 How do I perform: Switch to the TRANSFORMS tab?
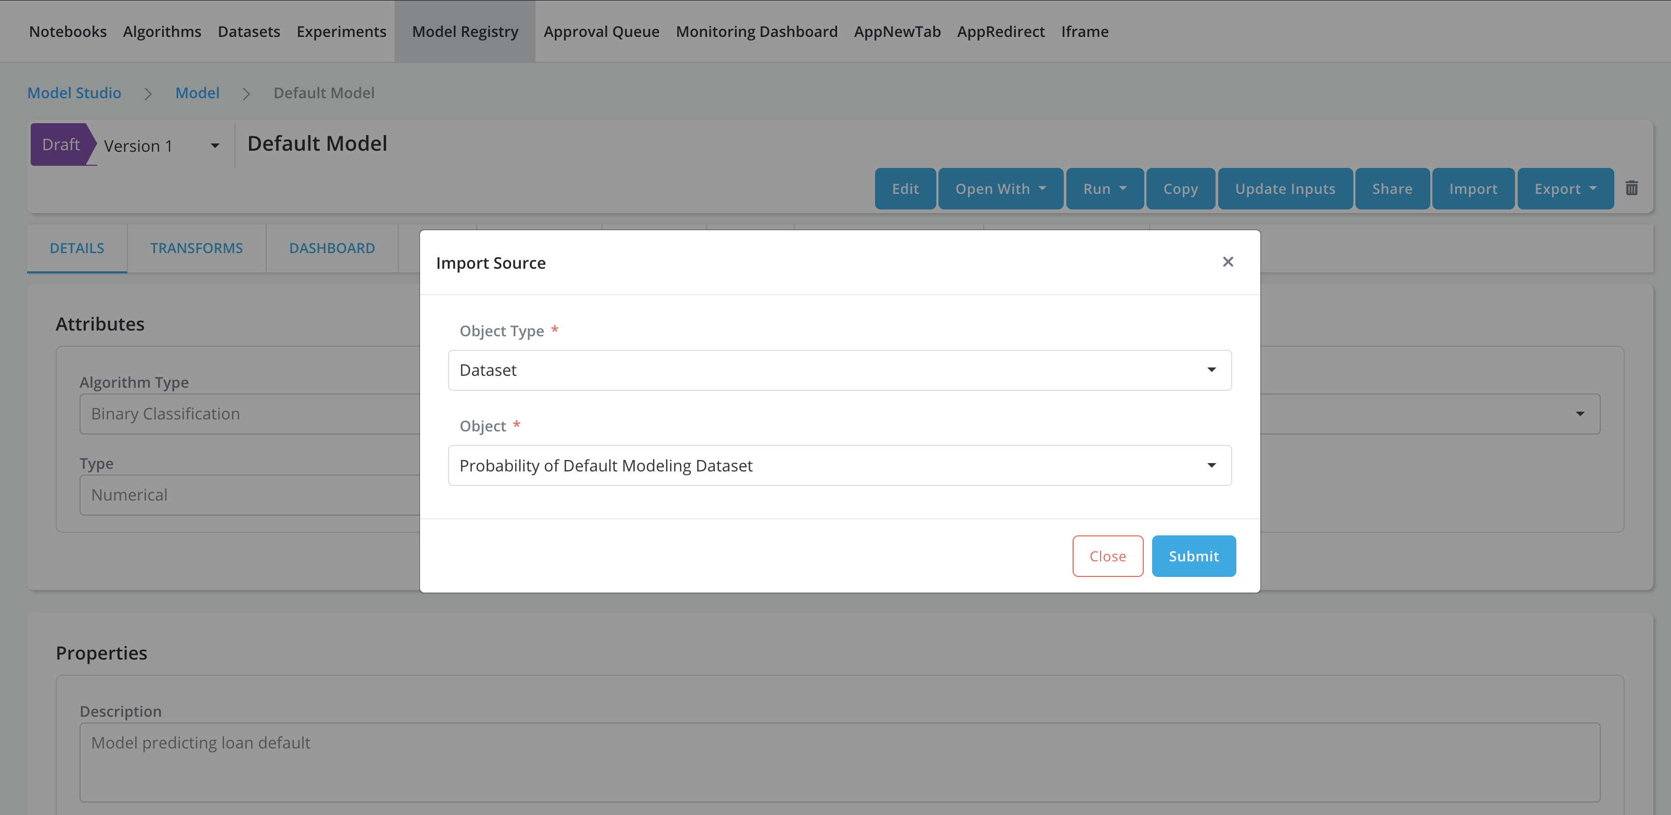196,248
